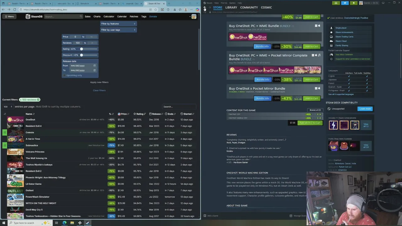402x226 pixels.
Task: Open SteamDB Sales page
Action: pos(88,16)
